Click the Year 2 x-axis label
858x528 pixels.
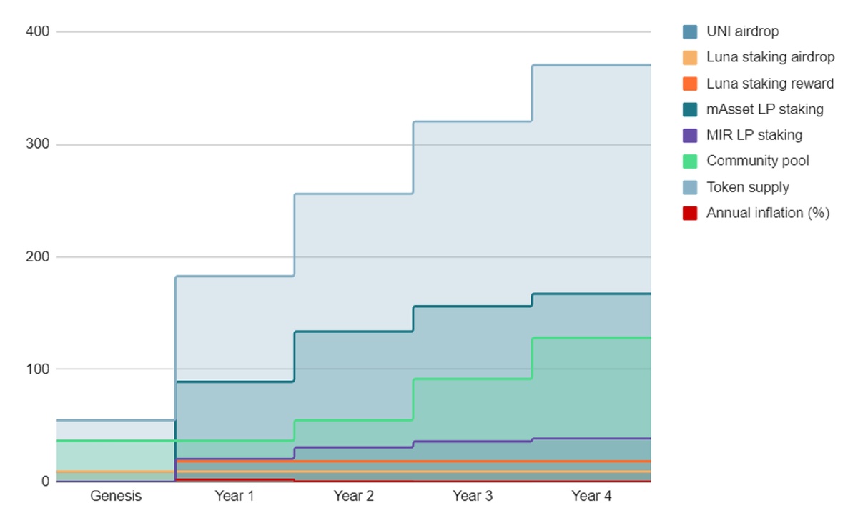[353, 496]
